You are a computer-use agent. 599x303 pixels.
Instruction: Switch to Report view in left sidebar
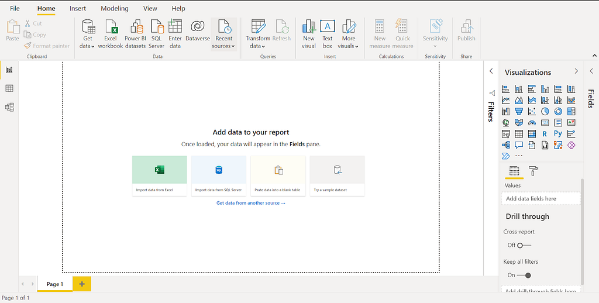tap(9, 70)
